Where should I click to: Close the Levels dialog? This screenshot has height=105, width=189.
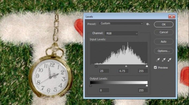click(172, 17)
